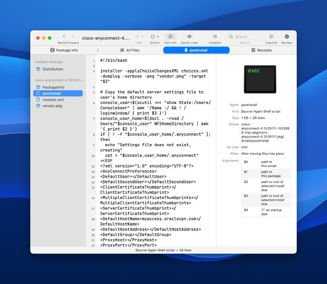327x284 pixels.
Task: Click the exec script thumbnail icon
Action: (x=260, y=79)
